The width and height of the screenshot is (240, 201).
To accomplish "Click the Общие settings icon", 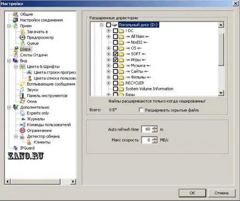I will (15, 14).
